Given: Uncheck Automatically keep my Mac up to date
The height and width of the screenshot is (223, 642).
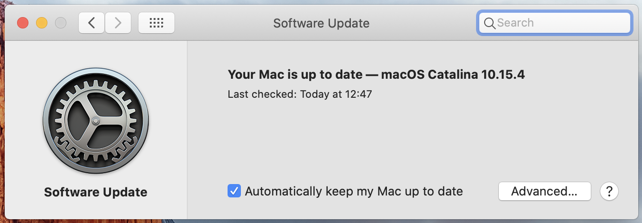Looking at the screenshot, I should coord(234,191).
